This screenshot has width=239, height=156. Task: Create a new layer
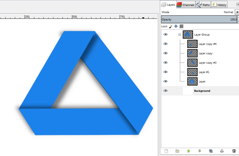pyautogui.click(x=166, y=151)
